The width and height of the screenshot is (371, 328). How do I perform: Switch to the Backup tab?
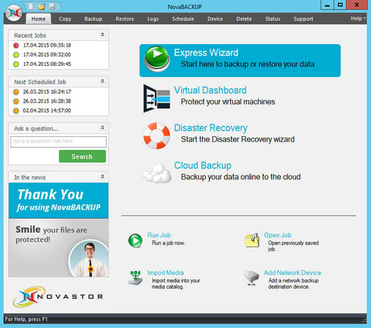coord(93,19)
